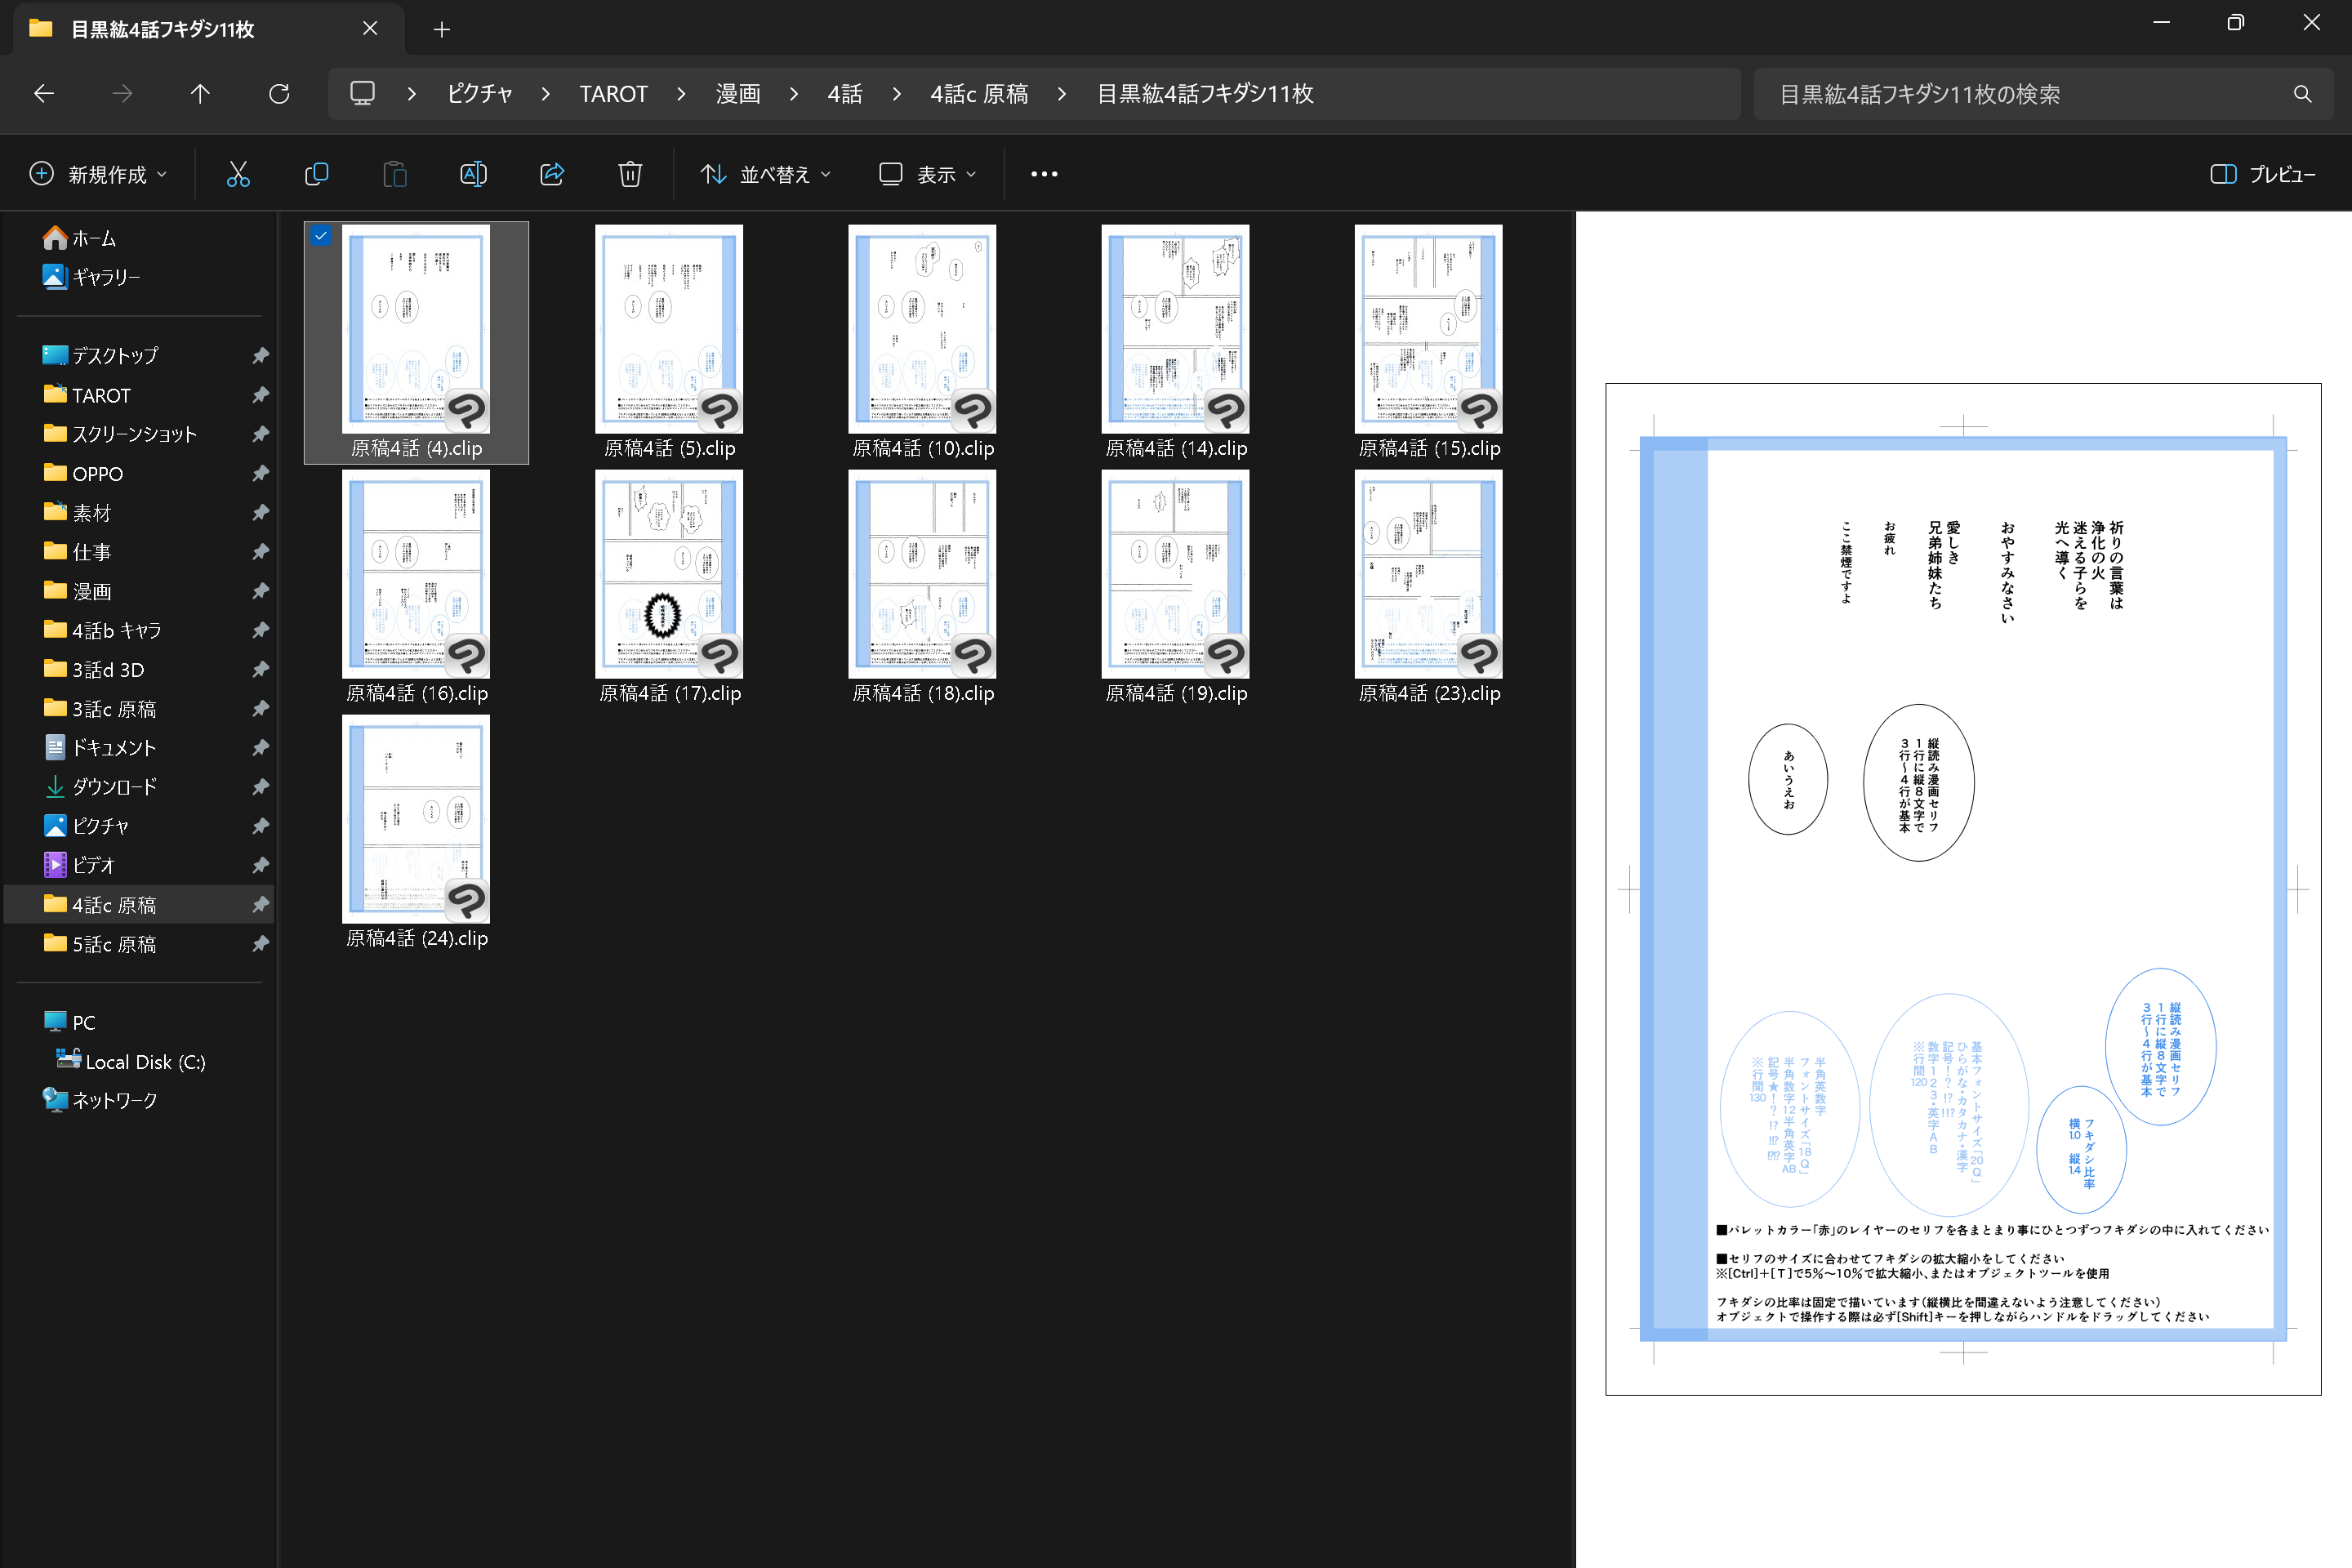2352x1568 pixels.
Task: Open the three-dots more options menu
Action: coord(1044,174)
